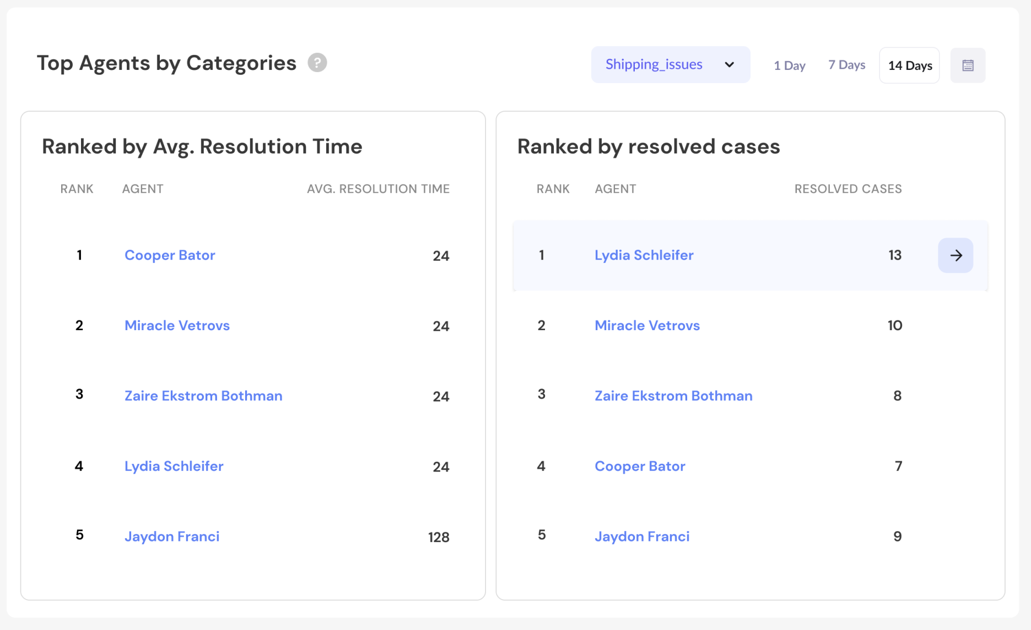This screenshot has width=1031, height=630.
Task: Open Lydia Schleifer ranked fourth by resolution time
Action: pos(174,467)
